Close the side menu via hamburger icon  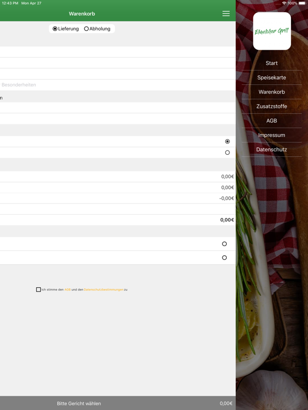click(226, 13)
